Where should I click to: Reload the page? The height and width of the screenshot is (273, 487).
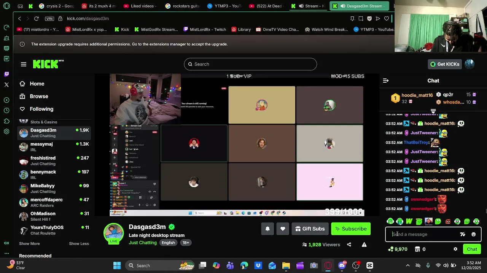click(x=36, y=19)
